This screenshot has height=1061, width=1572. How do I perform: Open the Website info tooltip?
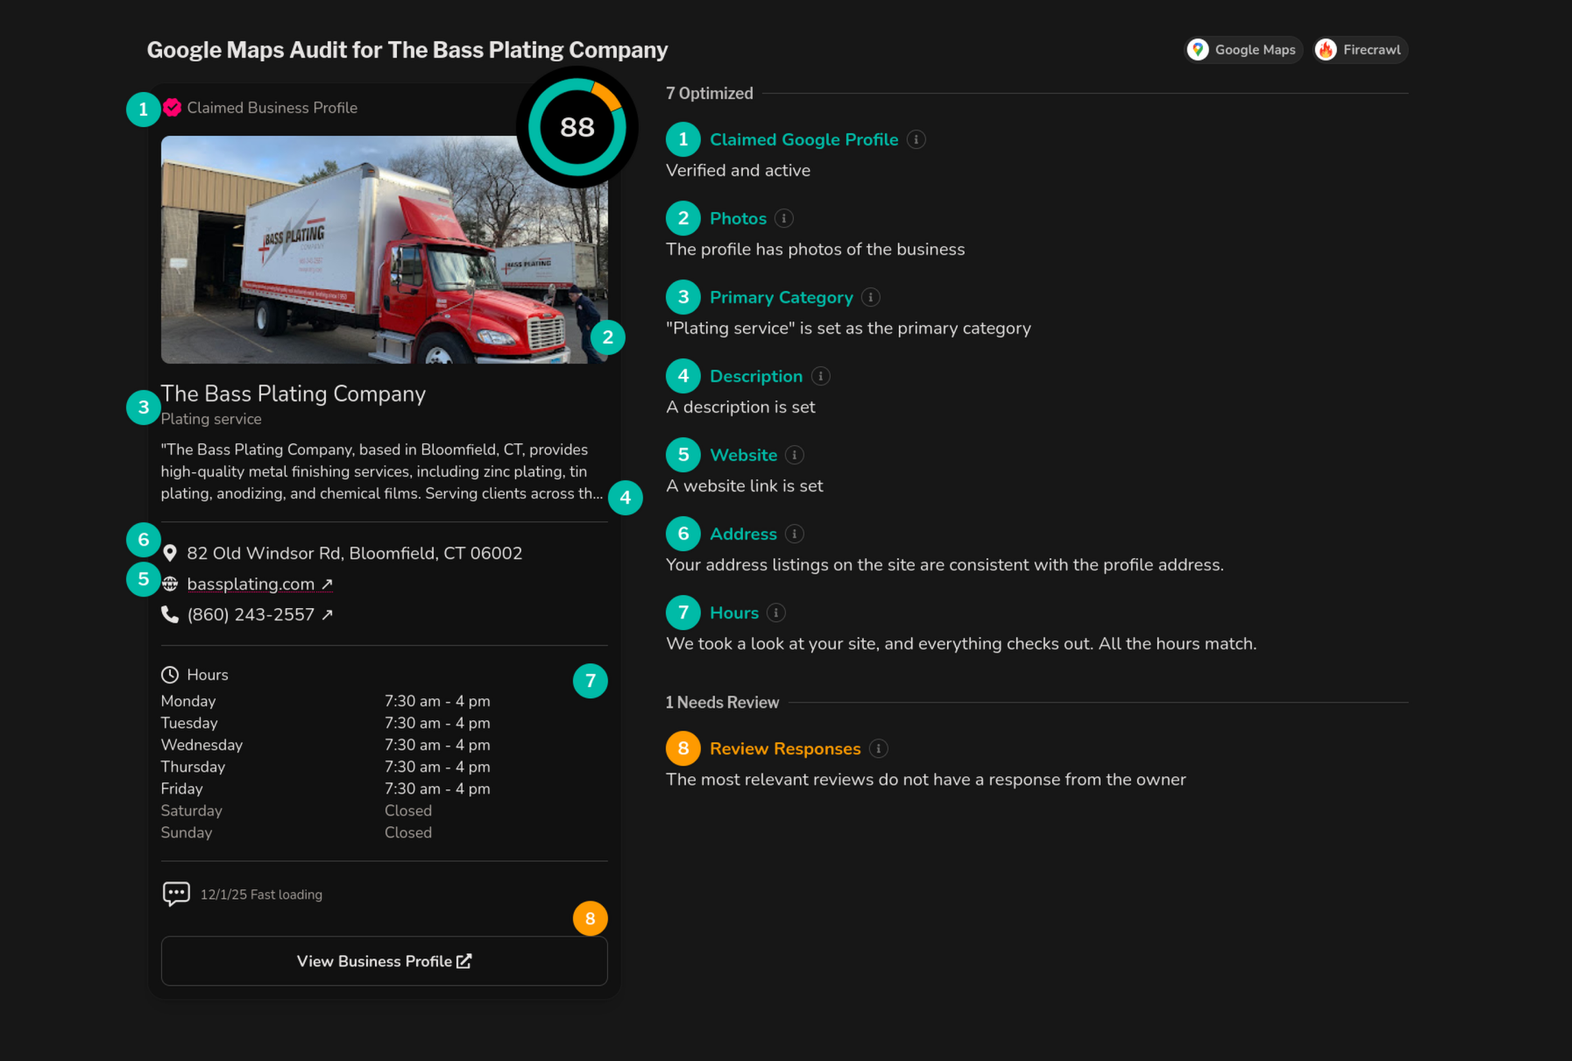[795, 455]
